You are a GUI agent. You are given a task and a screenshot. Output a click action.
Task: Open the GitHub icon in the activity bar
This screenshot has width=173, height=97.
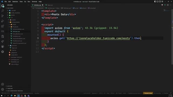point(2,47)
